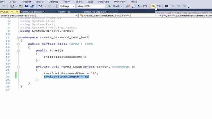Click the green Start debugging button
Image resolution: width=212 pixels, height=119 pixels.
(x=114, y=6)
